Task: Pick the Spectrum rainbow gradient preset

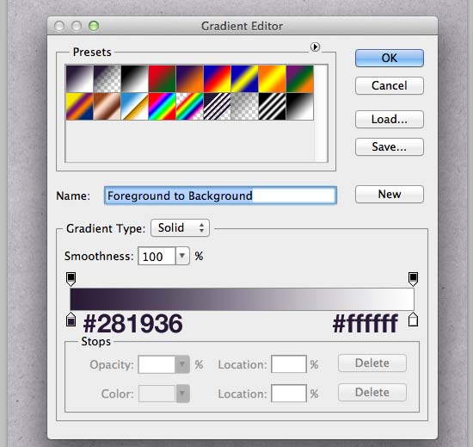Action: [x=162, y=106]
